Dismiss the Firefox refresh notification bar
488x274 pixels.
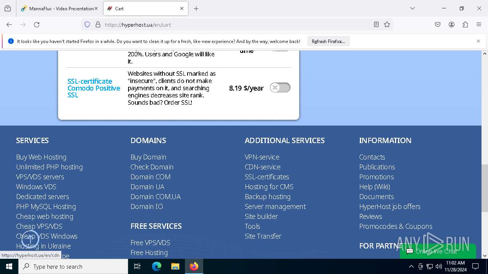click(478, 41)
